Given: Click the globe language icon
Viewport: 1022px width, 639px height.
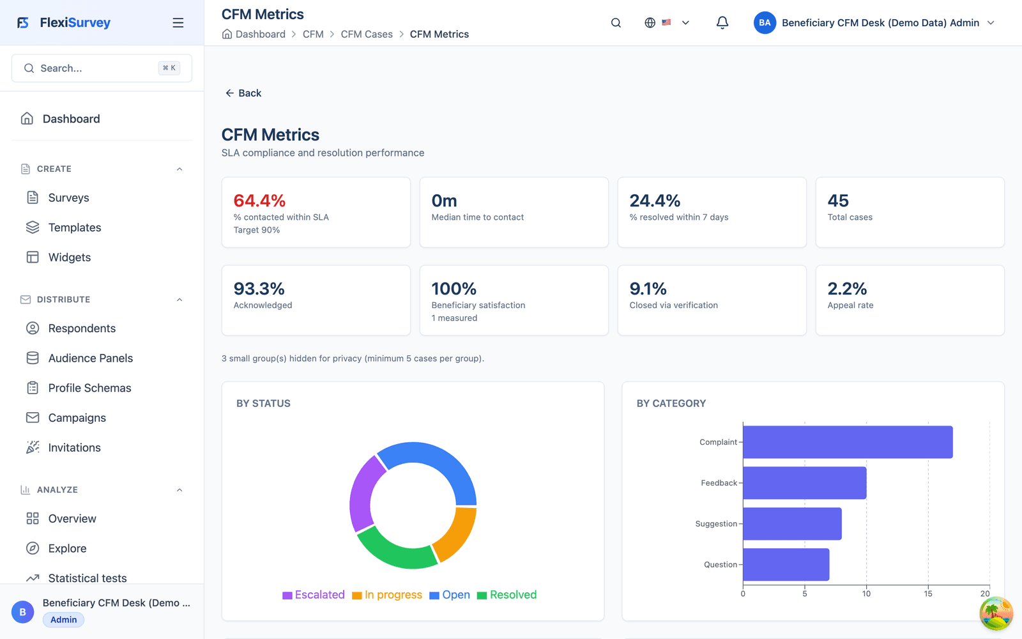Looking at the screenshot, I should (650, 23).
